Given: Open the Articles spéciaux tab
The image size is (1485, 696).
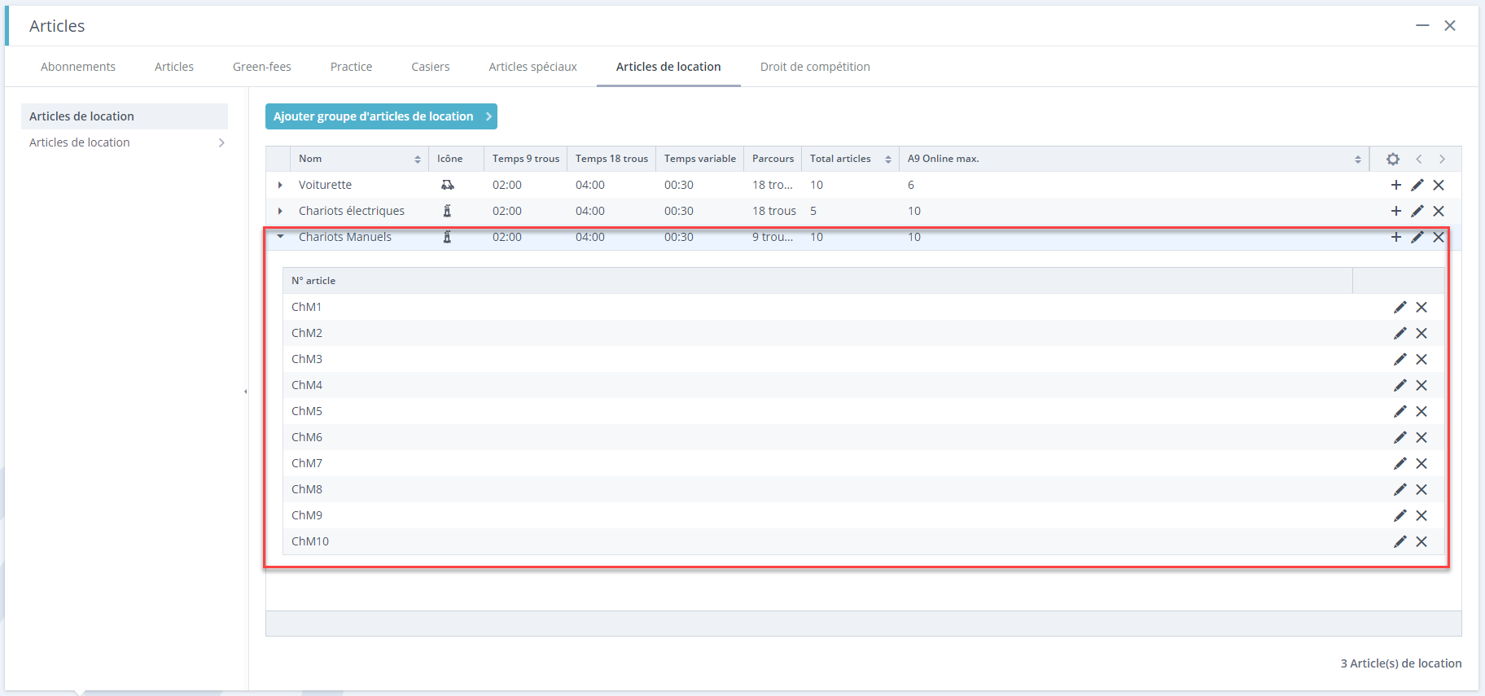Looking at the screenshot, I should point(532,67).
